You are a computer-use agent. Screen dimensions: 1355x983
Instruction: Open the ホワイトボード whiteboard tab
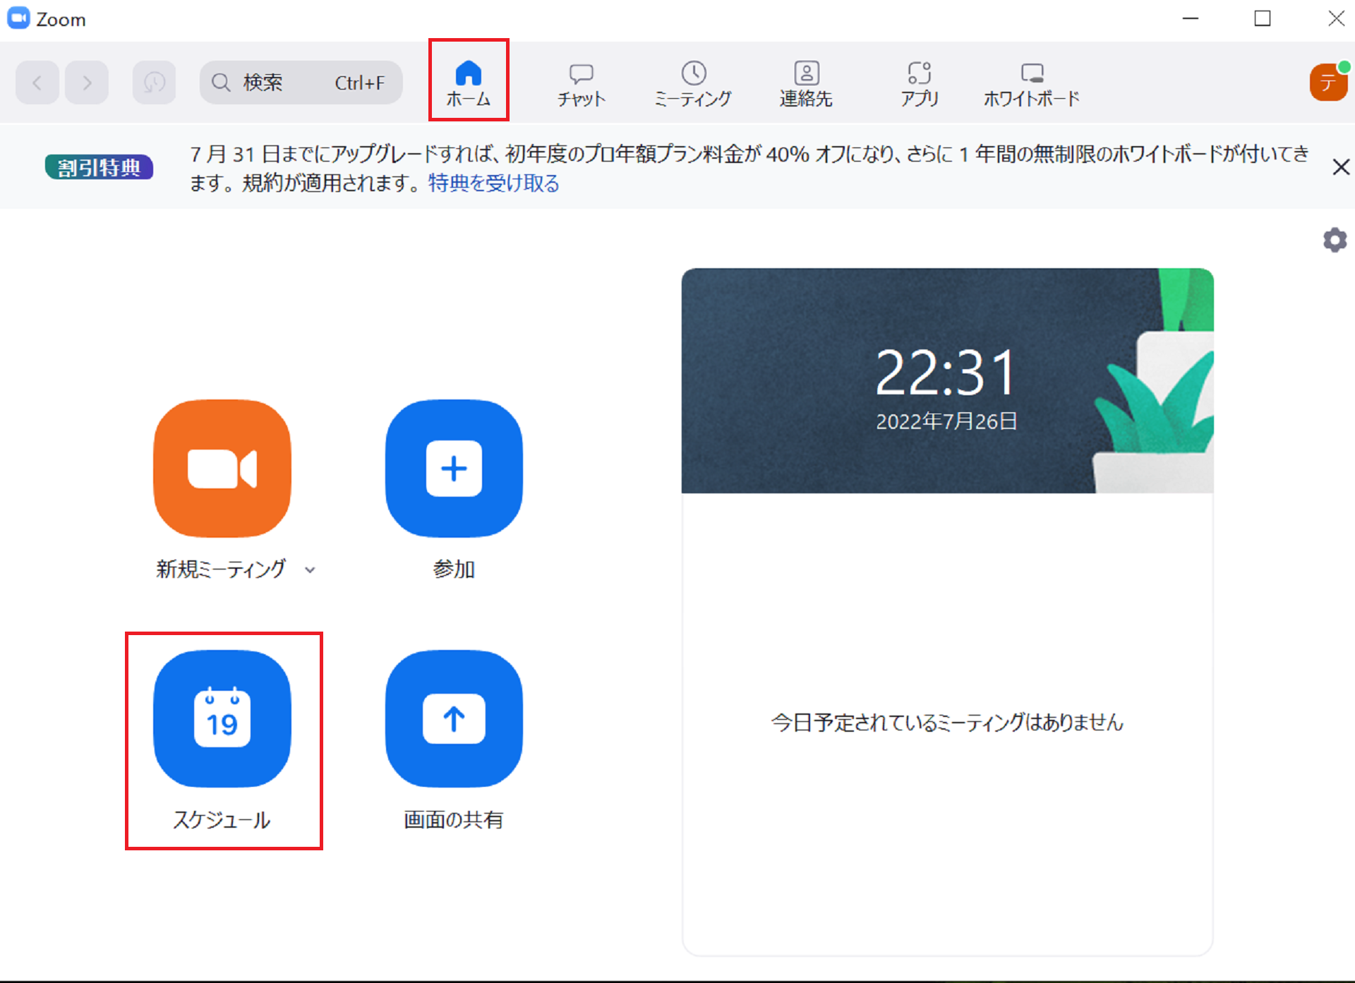pos(1031,84)
